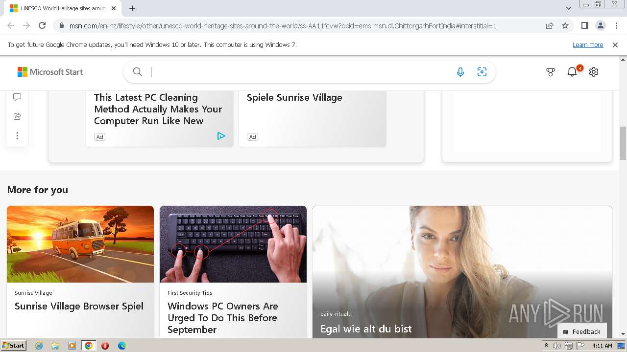Open Egal wie alt du bist article
This screenshot has width=627, height=352.
click(x=366, y=329)
